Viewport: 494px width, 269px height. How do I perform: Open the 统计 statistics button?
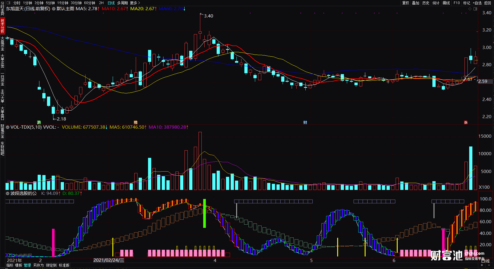tap(436, 3)
